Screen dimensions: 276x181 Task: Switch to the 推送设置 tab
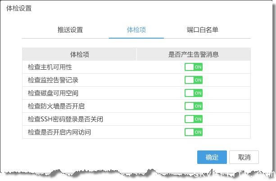pos(70,30)
